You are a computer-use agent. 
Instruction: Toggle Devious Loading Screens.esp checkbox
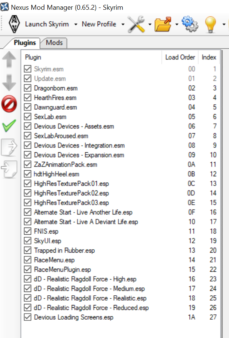[x=28, y=317]
